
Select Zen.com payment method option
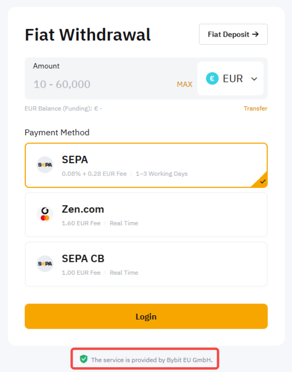(146, 215)
